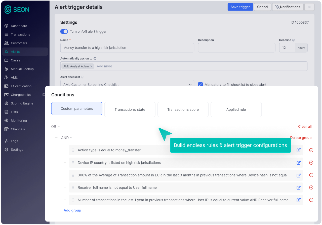
Task: Change the AND group operator
Action: [67, 138]
